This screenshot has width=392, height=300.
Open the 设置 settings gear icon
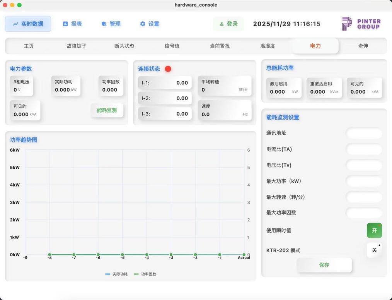[x=142, y=24]
